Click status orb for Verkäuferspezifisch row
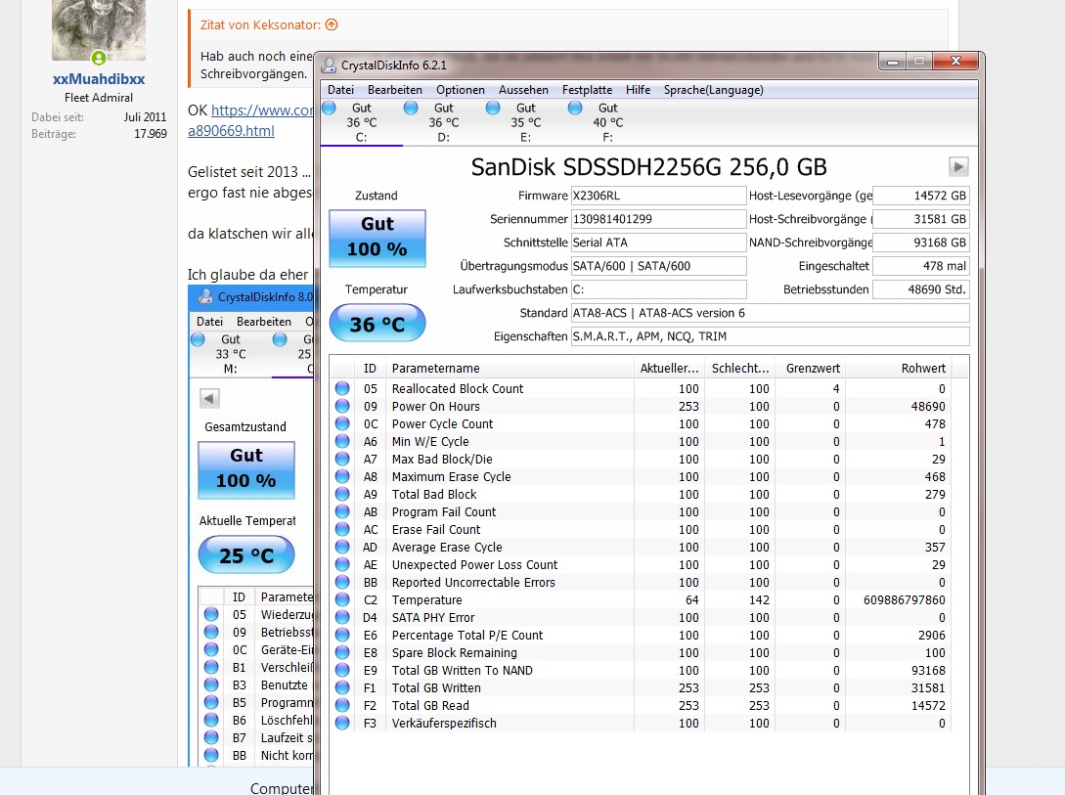 pyautogui.click(x=342, y=724)
